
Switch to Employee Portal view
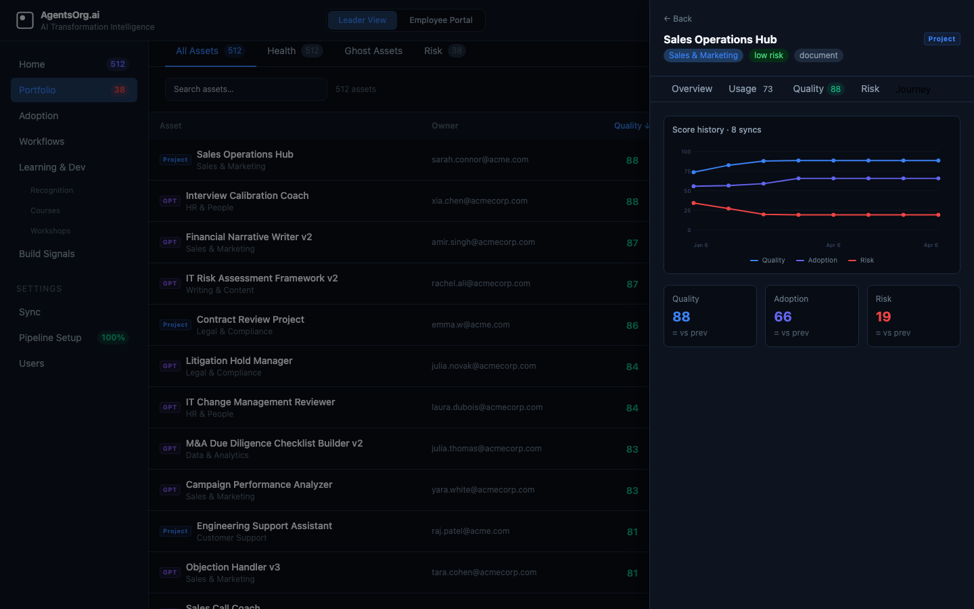point(441,20)
